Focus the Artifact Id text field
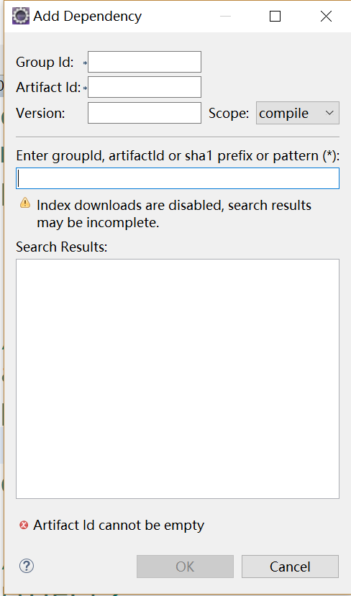The width and height of the screenshot is (351, 596). (145, 87)
